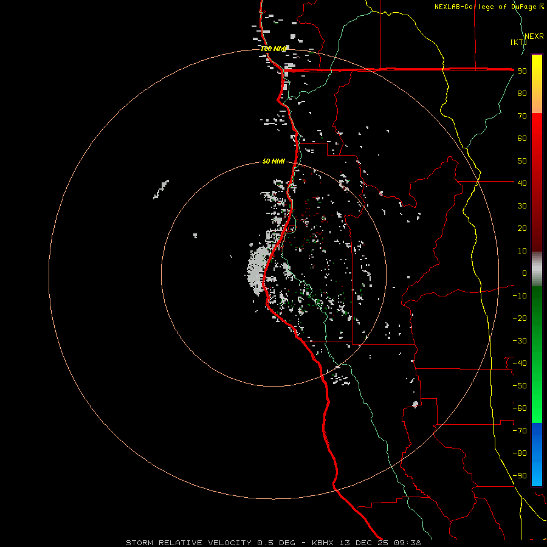Viewport: 547px width, 547px height.
Task: Click the -60 value on the velocity scale
Action: [x=520, y=408]
